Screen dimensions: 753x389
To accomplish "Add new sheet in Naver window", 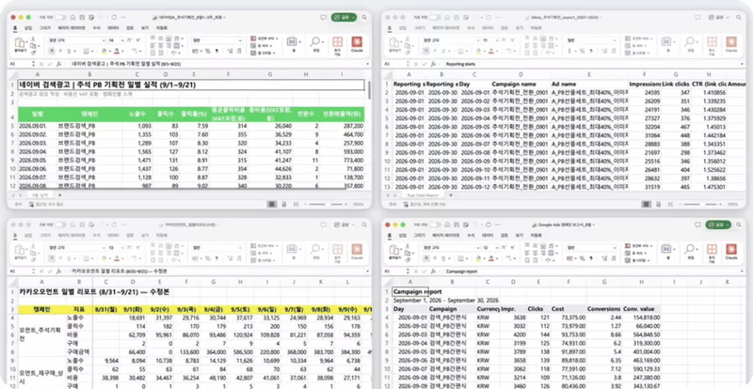I will [x=59, y=195].
